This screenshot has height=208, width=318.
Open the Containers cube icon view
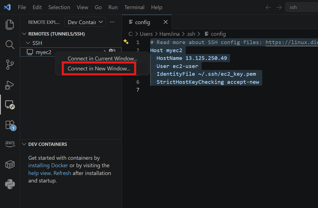coord(10,164)
